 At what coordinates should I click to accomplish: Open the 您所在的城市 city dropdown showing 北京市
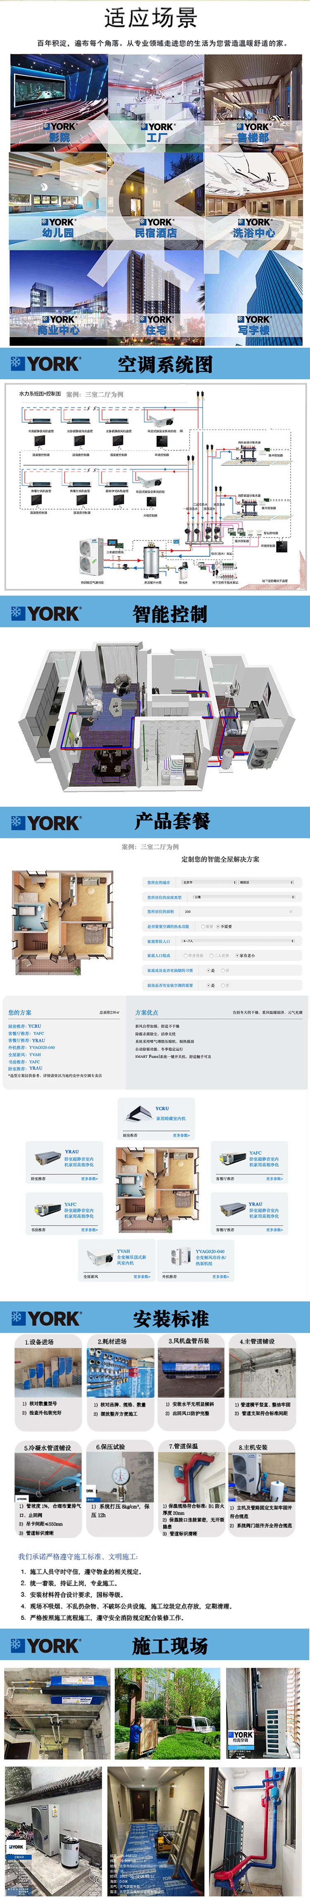(x=209, y=882)
